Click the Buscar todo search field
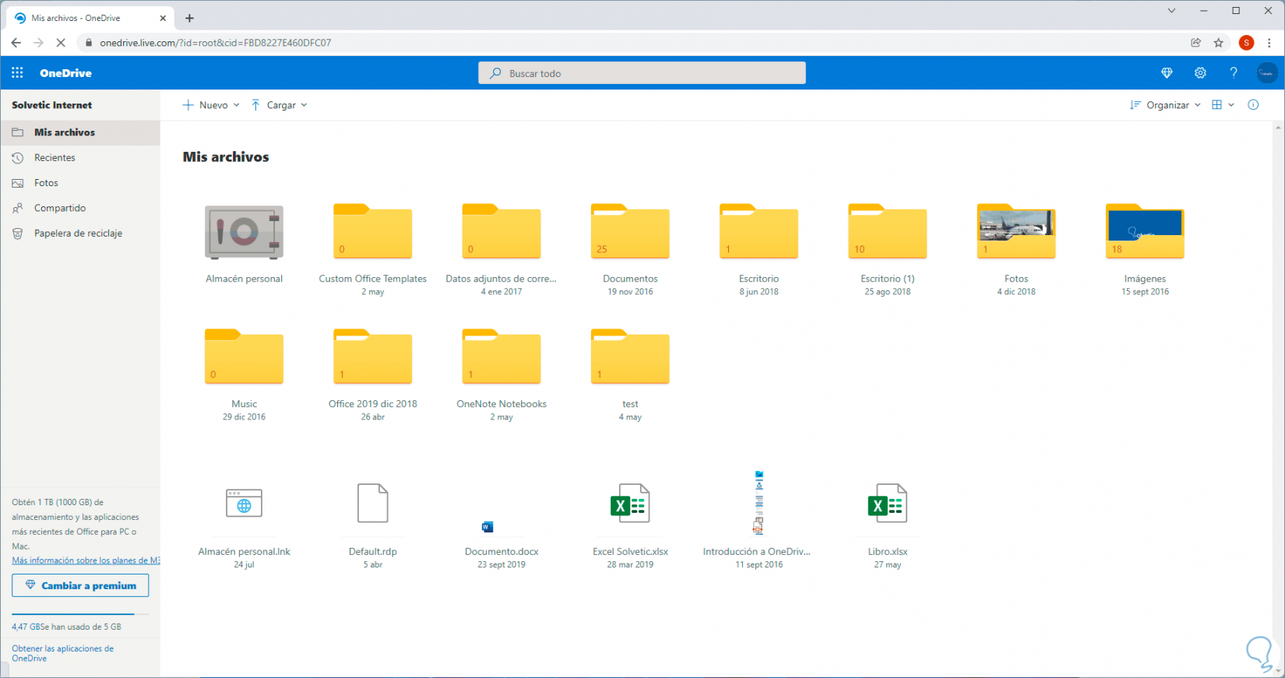 pyautogui.click(x=642, y=73)
